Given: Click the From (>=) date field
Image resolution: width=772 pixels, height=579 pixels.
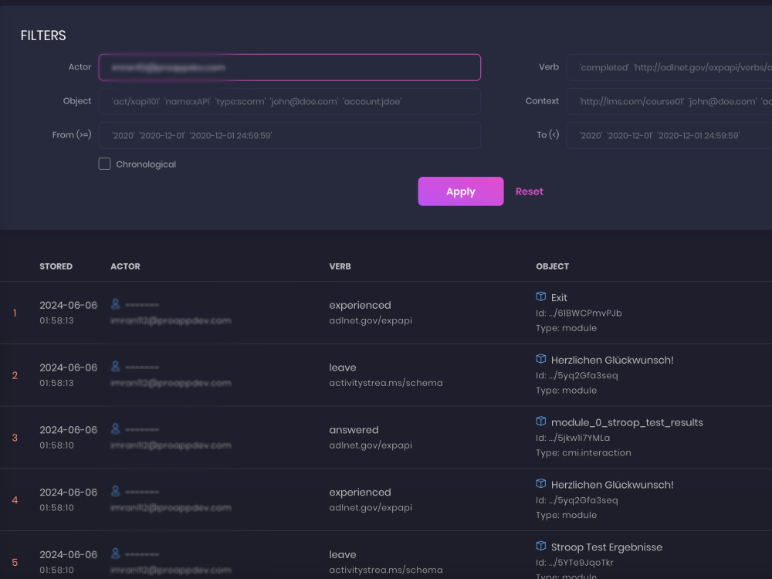Looking at the screenshot, I should click(289, 135).
